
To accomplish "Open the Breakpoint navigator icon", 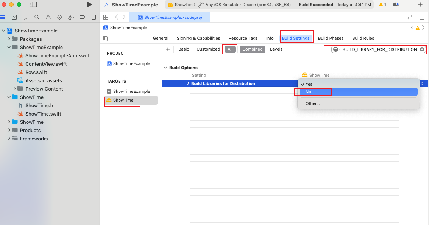I will [82, 17].
